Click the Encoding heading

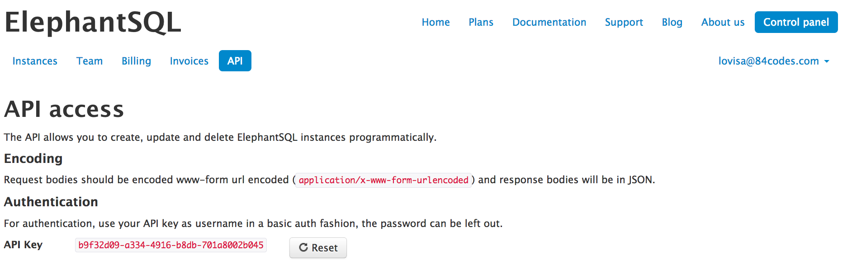tap(33, 158)
